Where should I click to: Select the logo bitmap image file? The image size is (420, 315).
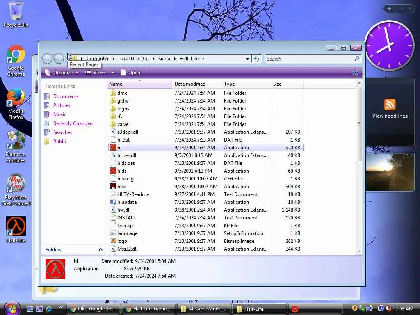[x=206, y=241]
